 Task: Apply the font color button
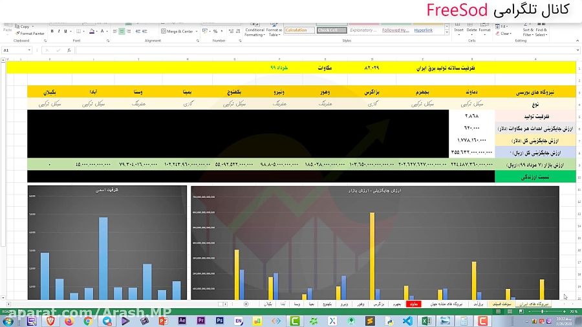tap(102, 32)
